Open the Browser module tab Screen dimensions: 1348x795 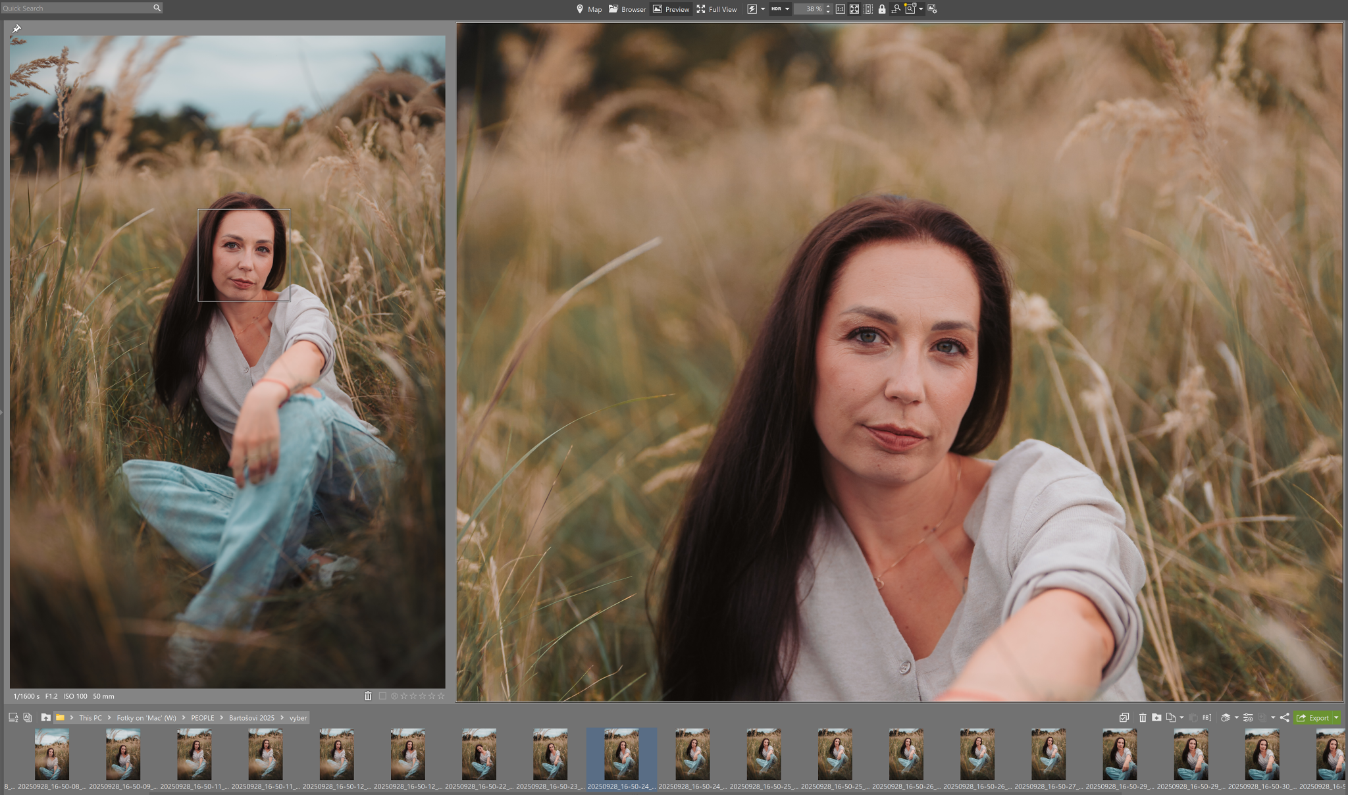(x=627, y=9)
